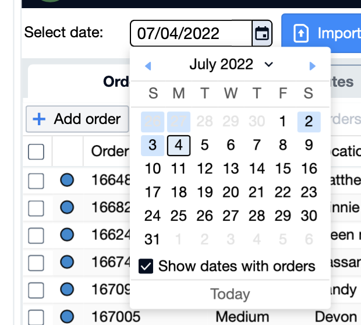Open the calendar picker icon
Screen dimensions: 361x325
(x=262, y=33)
